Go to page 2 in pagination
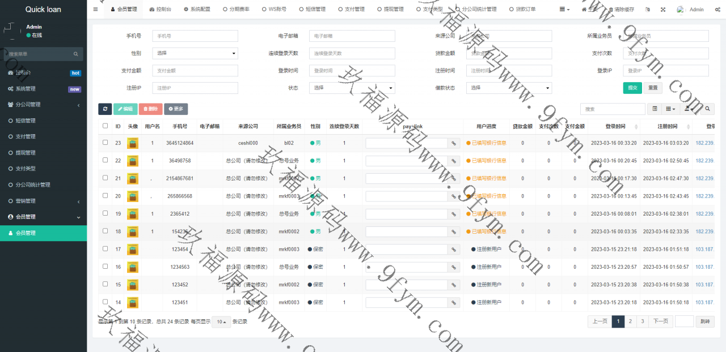 pos(630,321)
